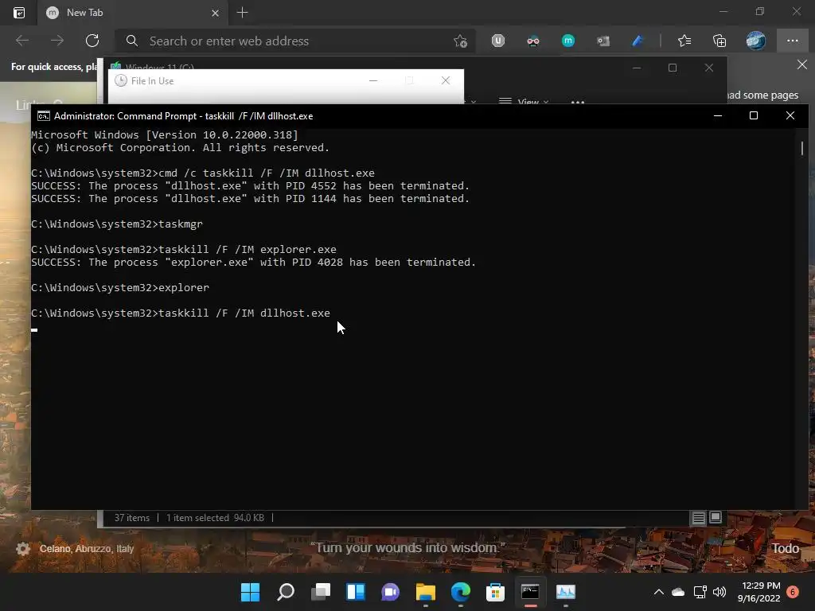The width and height of the screenshot is (815, 611).
Task: Open the uBlock shield extension
Action: (498, 41)
